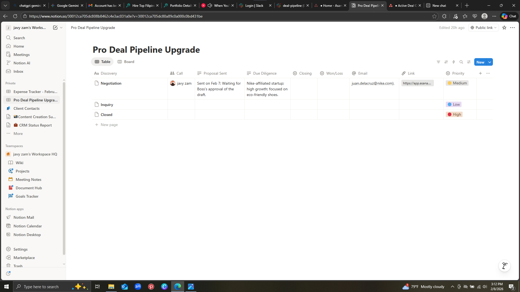The image size is (520, 292).
Task: Open the Public link share dropdown
Action: [483, 28]
